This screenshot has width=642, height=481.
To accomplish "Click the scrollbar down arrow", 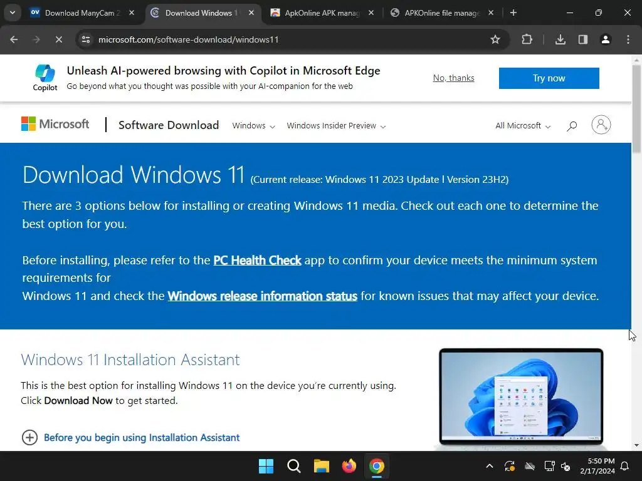I will (637, 445).
